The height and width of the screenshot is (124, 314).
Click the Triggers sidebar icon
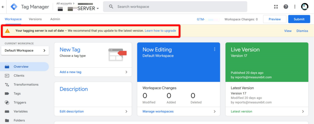tap(7, 102)
